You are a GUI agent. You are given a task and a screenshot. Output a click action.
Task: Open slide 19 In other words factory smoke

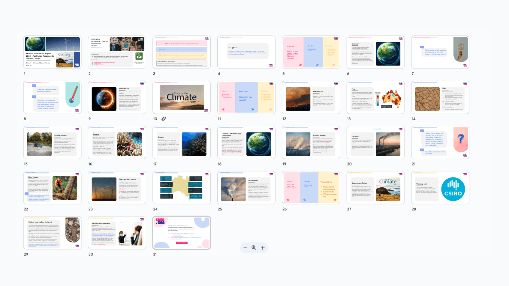coord(311,142)
